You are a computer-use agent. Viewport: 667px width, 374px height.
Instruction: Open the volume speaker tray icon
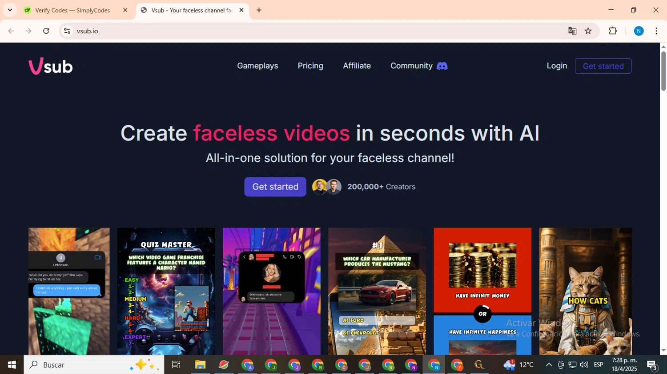coord(584,365)
